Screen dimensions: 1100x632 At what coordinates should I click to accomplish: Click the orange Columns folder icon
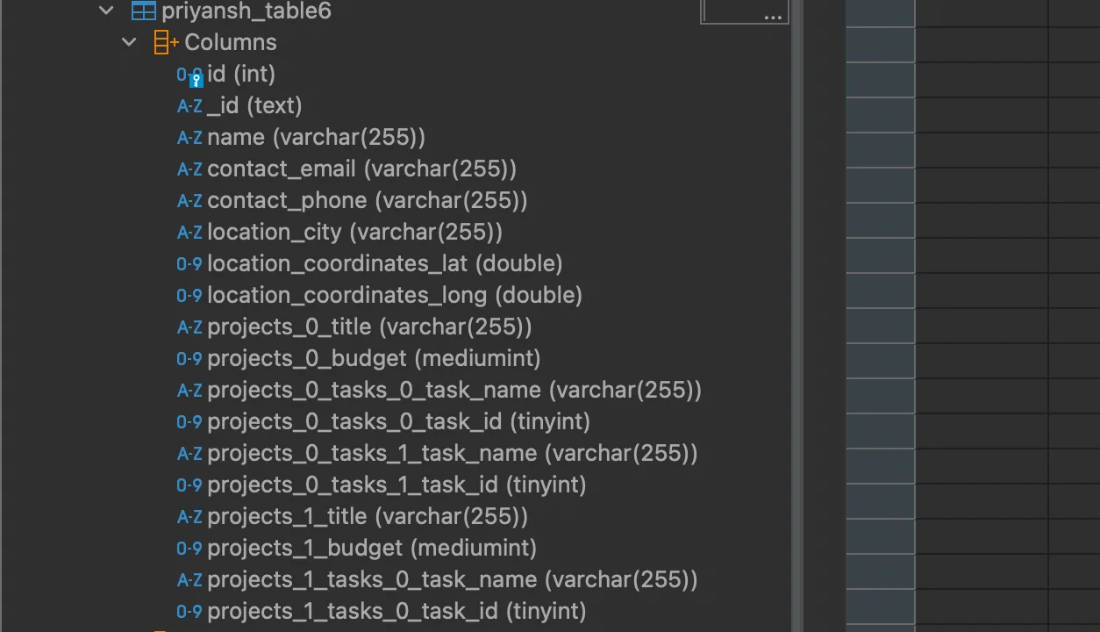tap(166, 42)
